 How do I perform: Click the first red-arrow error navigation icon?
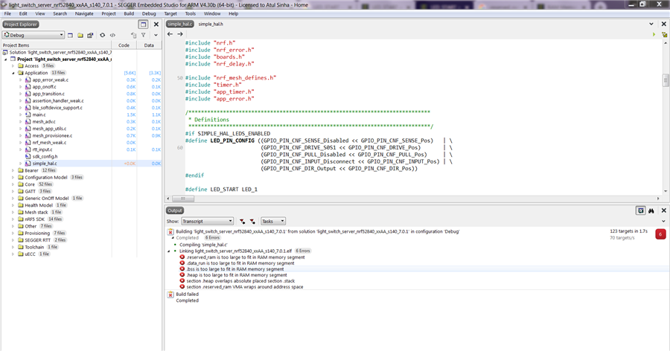tap(242, 221)
